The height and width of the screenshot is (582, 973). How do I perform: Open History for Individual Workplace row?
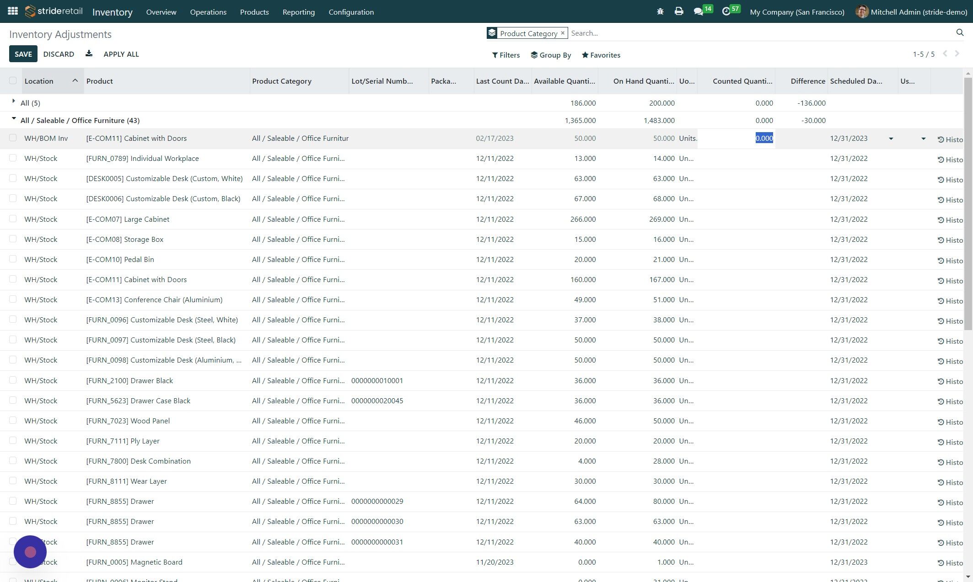pos(950,160)
